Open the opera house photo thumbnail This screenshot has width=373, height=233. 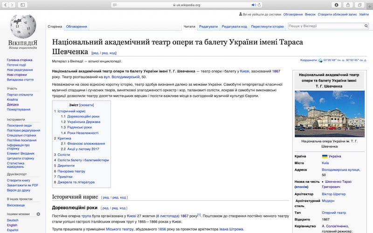[x=330, y=114]
